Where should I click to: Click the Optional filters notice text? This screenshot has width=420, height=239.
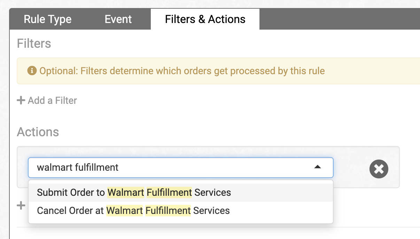tap(182, 71)
